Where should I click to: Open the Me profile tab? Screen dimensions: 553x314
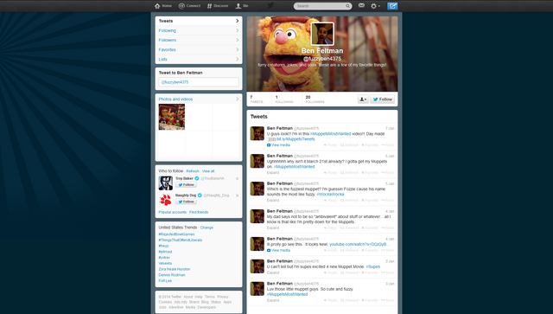(x=242, y=6)
